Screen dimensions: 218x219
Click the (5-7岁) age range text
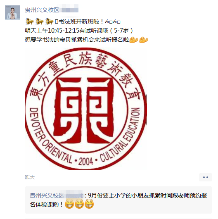[121, 31]
